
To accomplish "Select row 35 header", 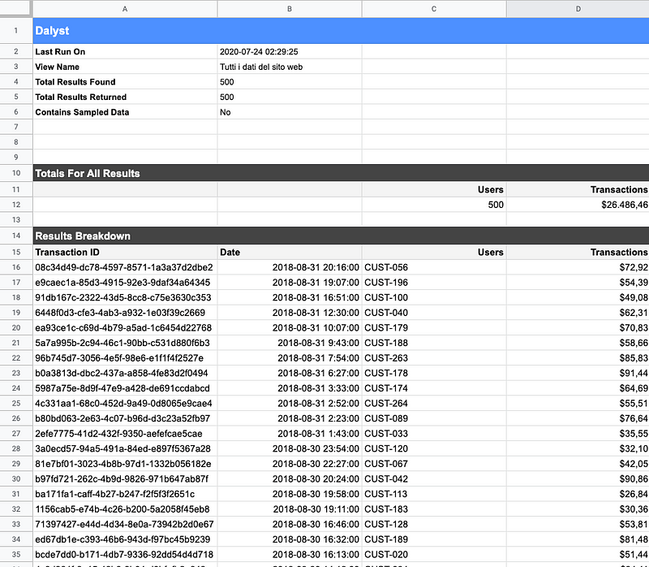I will (x=15, y=555).
